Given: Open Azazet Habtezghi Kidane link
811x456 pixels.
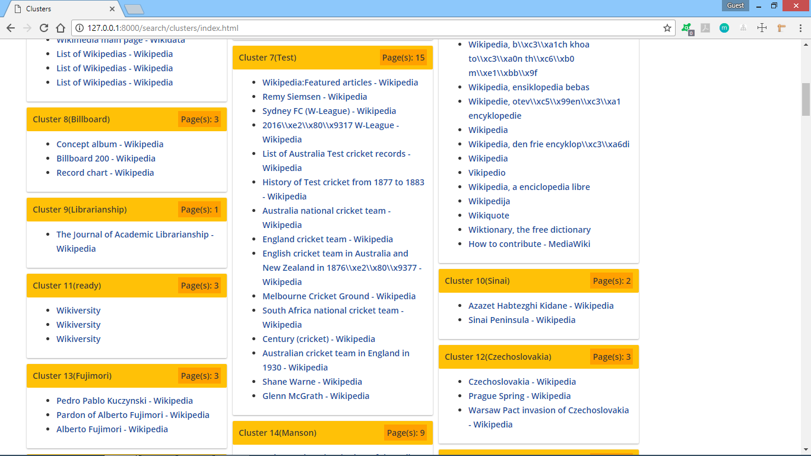Looking at the screenshot, I should (x=541, y=306).
